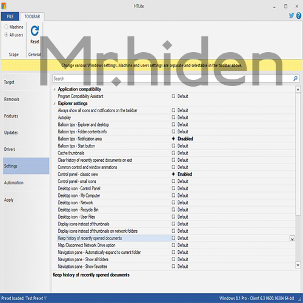The height and width of the screenshot is (303, 303).
Task: Select the Machine scope radio button
Action: tap(6, 27)
